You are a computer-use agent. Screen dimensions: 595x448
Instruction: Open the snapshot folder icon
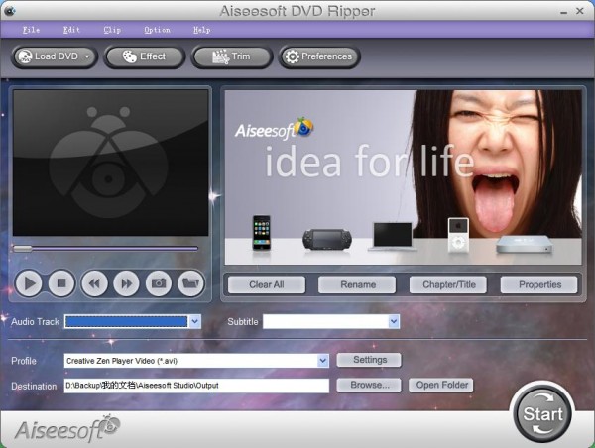pyautogui.click(x=190, y=283)
